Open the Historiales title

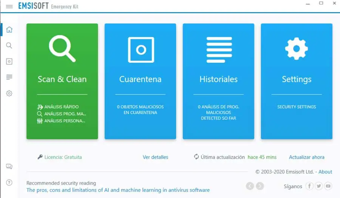point(219,79)
